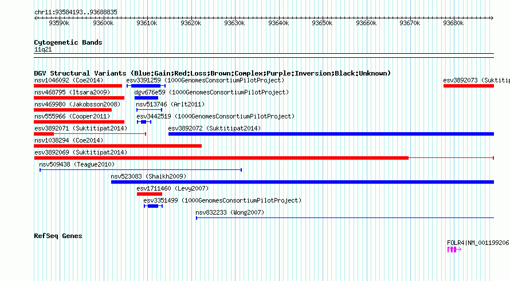Open esv3892069 (Suktitipat2014) label

(81, 152)
